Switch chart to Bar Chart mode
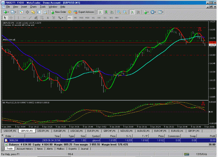 [100, 12]
